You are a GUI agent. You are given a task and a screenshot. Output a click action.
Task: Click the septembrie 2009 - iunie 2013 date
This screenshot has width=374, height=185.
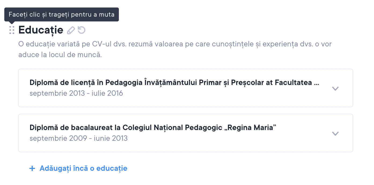78,138
